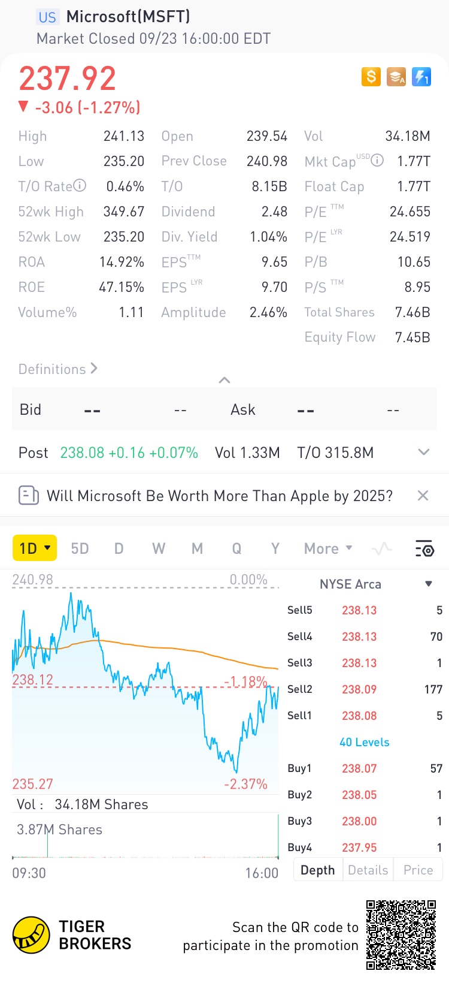Viewport: 449px width, 983px height.
Task: Open info tooltip next to Mkt Cap
Action: tap(377, 160)
